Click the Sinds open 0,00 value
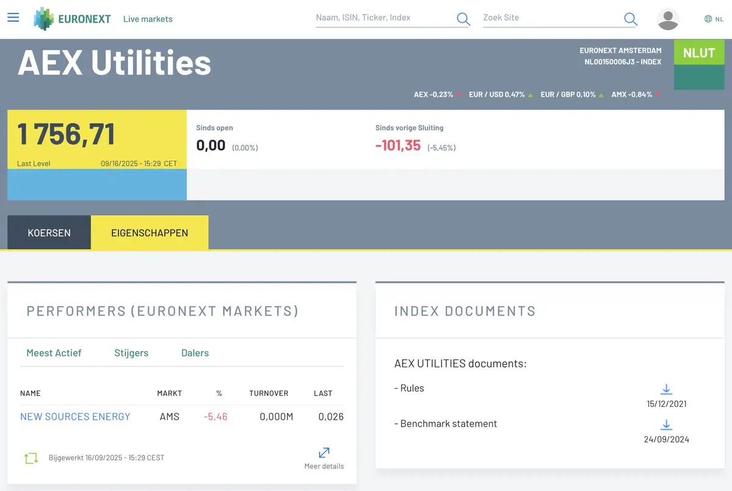This screenshot has width=732, height=491. pyautogui.click(x=211, y=146)
